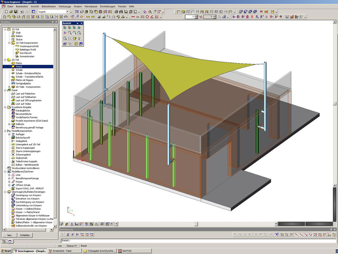
Task: Click the lightbulb icon in Ansicht palette
Action: [79, 38]
